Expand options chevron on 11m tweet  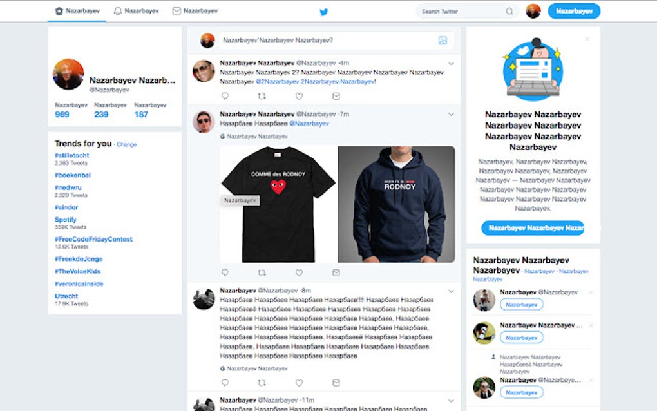tap(451, 401)
